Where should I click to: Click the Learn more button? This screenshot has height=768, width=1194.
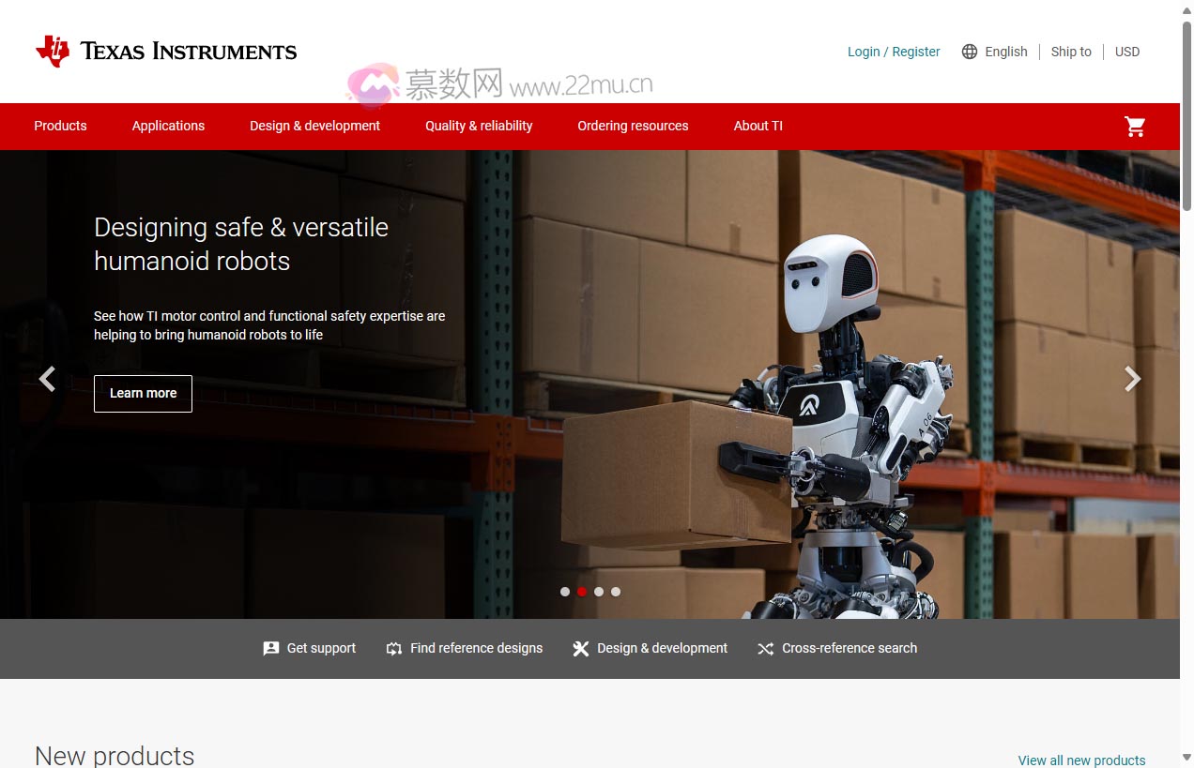point(143,394)
